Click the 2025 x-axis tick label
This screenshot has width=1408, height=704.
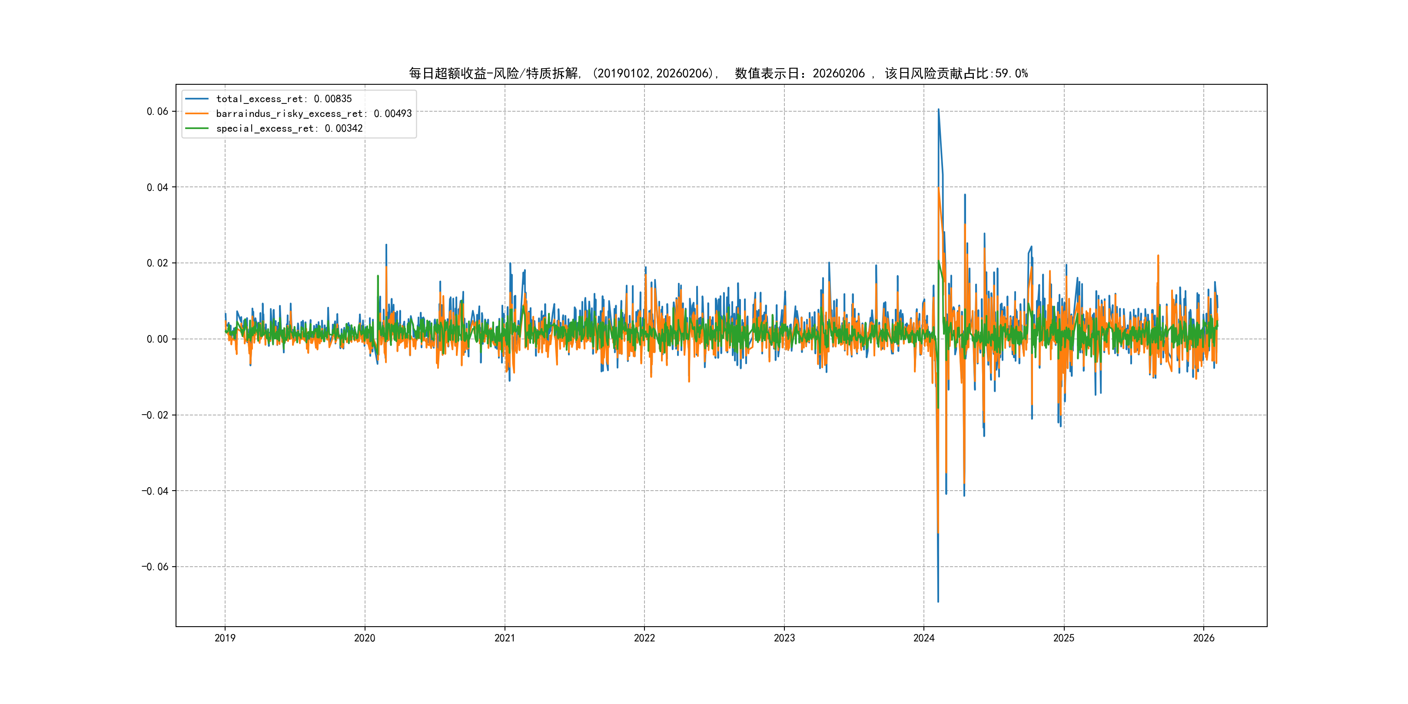tap(1064, 638)
